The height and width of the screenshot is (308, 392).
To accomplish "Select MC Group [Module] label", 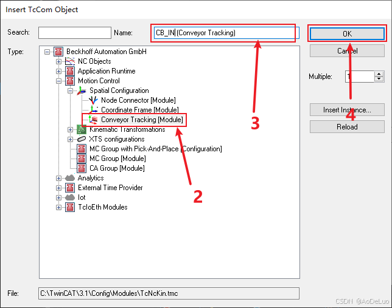I will click(x=117, y=159).
